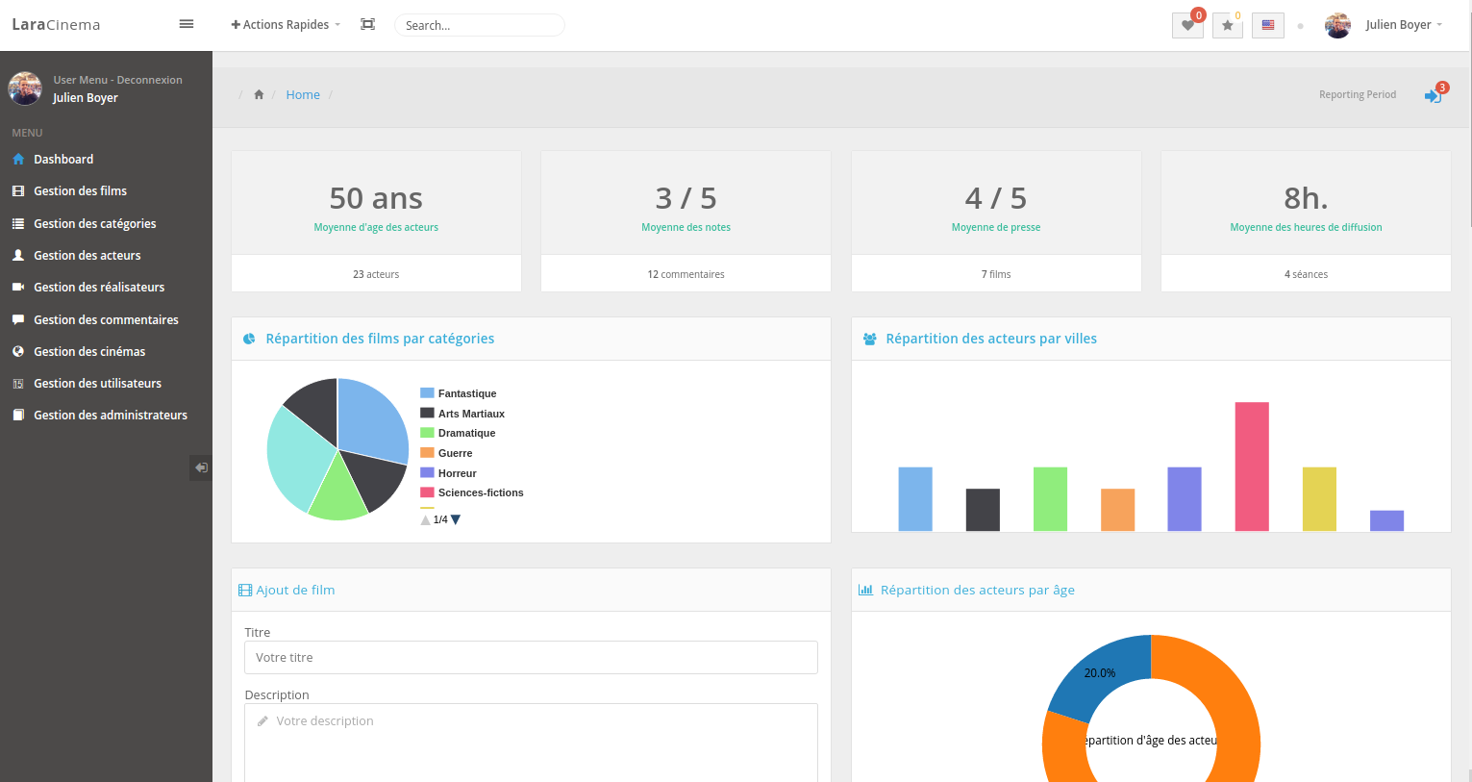Click User Menu - Deconnexion link

tap(117, 80)
